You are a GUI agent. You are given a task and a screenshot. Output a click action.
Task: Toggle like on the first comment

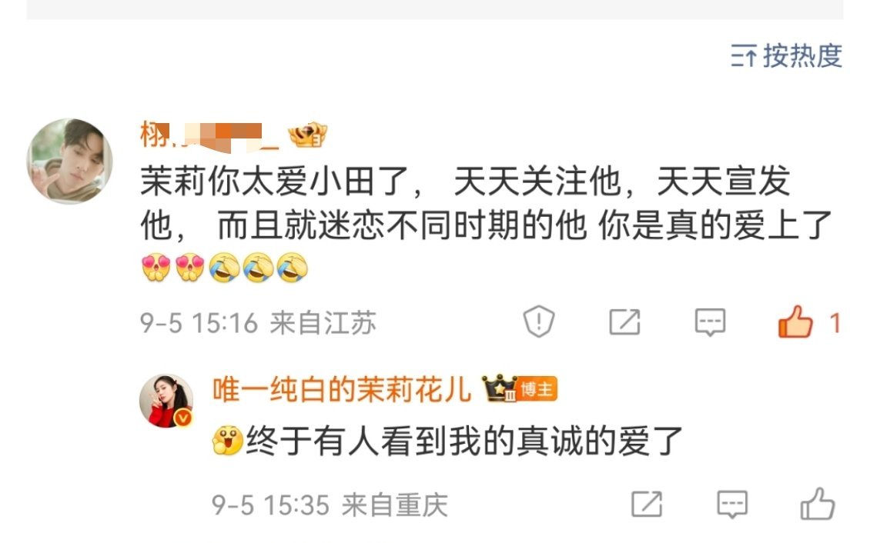pos(795,321)
